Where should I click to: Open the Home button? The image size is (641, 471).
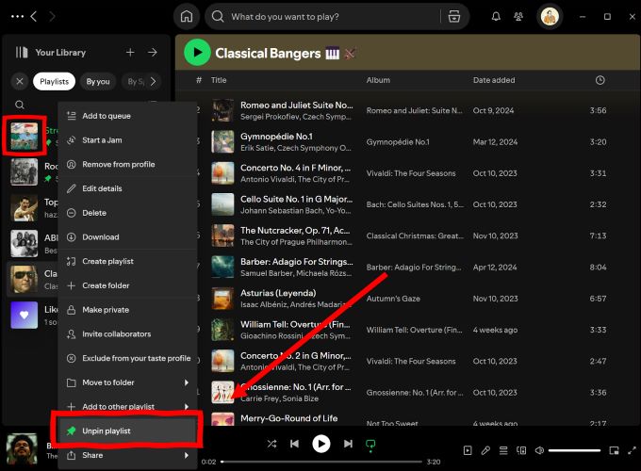(x=187, y=17)
